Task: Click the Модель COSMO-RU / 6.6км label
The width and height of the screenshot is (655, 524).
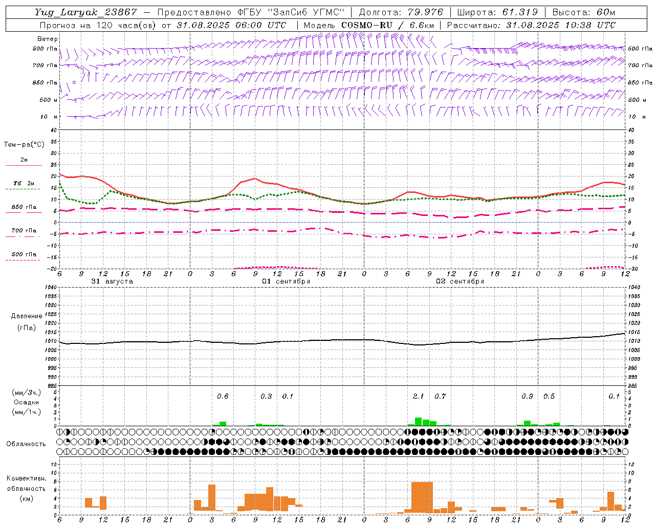Action: tap(370, 25)
